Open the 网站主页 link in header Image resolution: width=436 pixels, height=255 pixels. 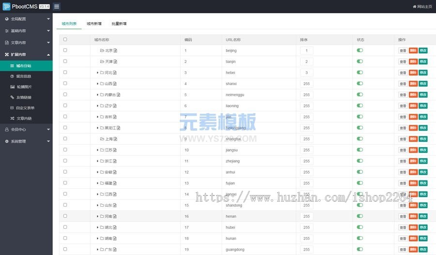(422, 6)
